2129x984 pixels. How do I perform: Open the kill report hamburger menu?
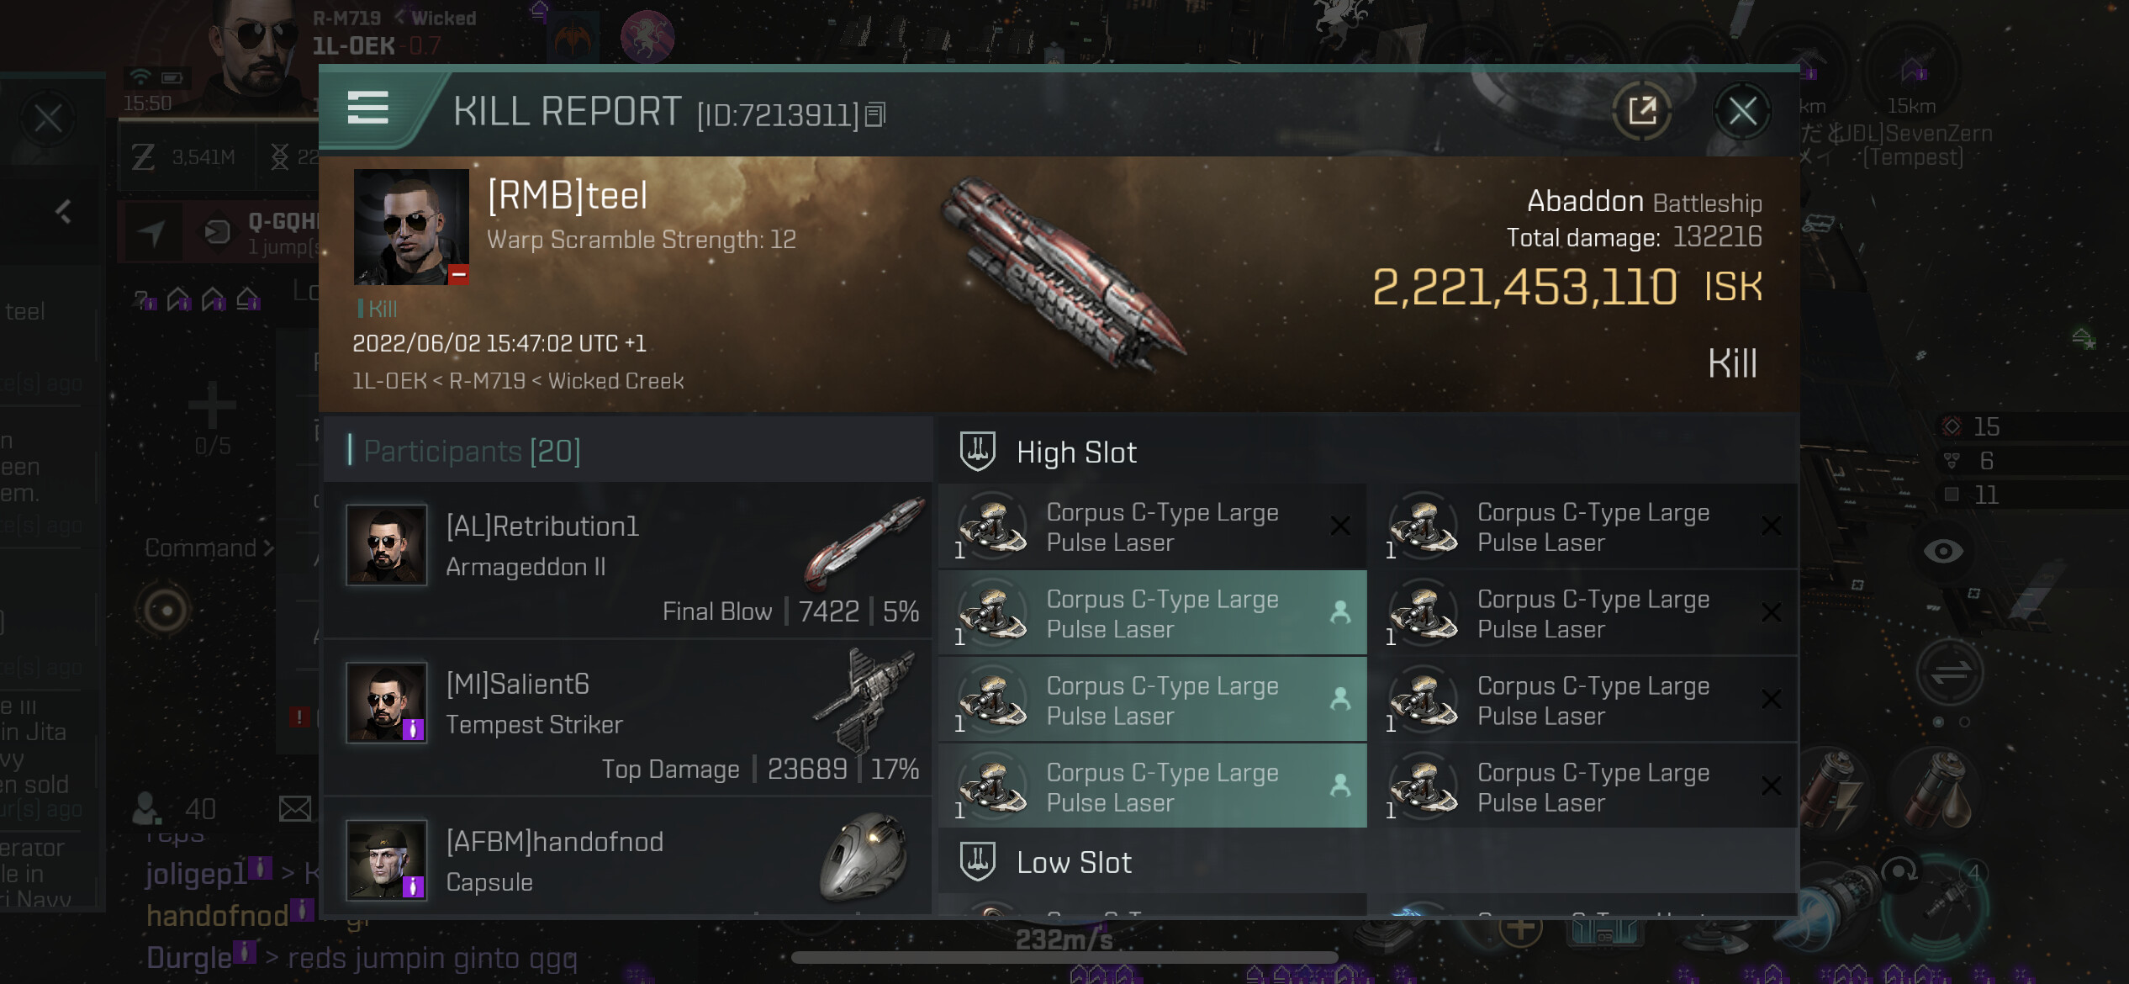[367, 108]
